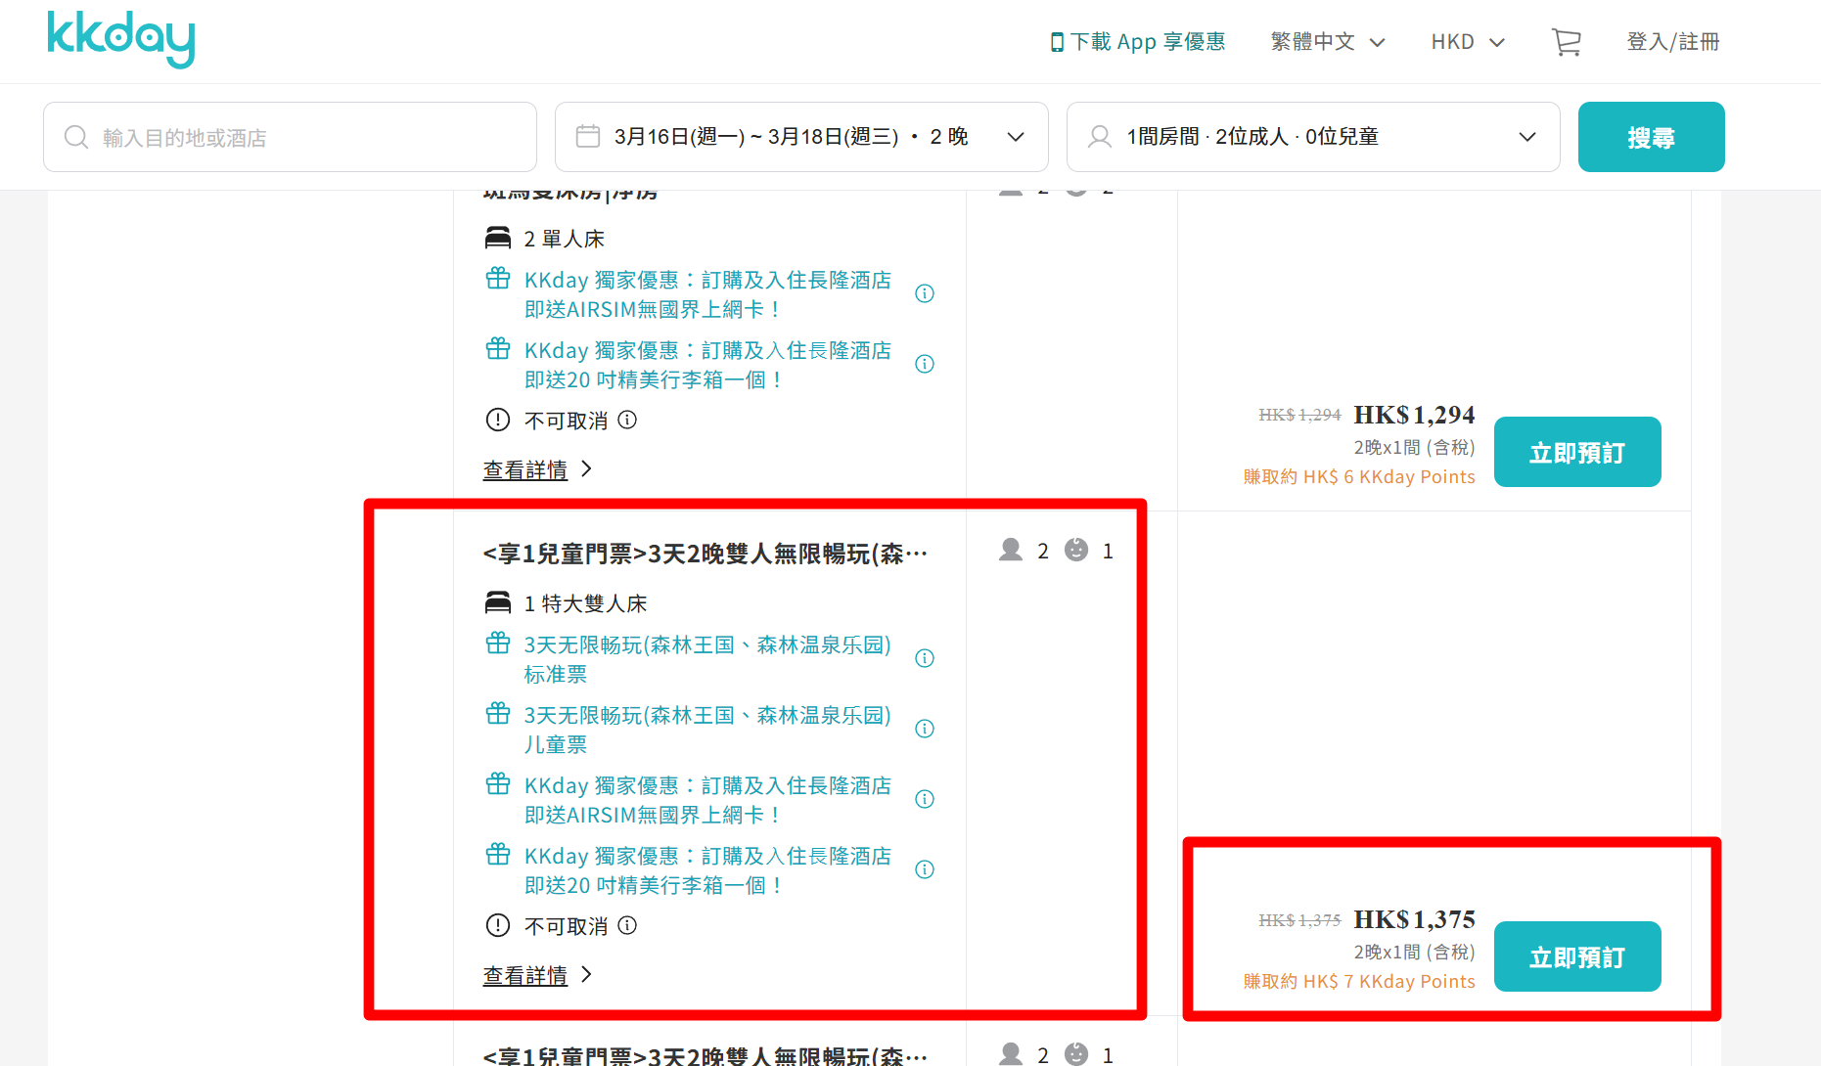Click the destination or hotel search field
1821x1066 pixels.
[290, 137]
